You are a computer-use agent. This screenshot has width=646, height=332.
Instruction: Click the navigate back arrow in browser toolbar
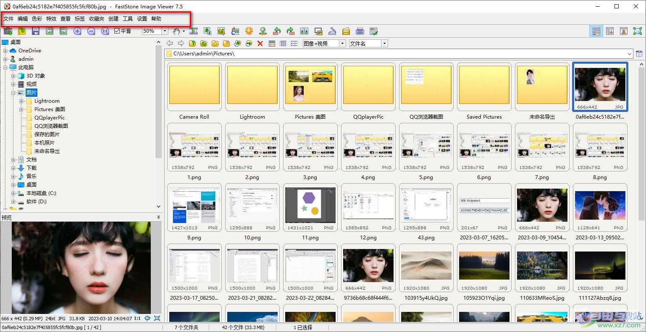[170, 43]
